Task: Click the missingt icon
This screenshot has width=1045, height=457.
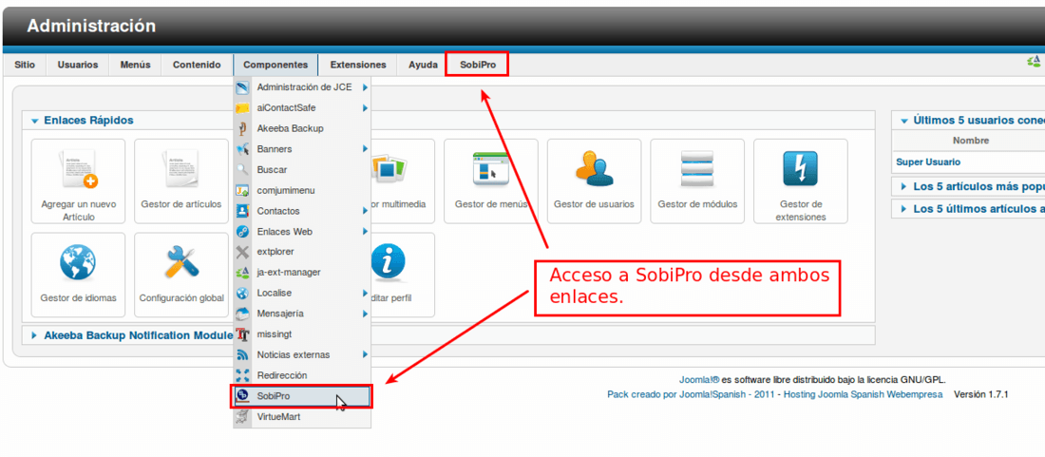Action: click(242, 334)
